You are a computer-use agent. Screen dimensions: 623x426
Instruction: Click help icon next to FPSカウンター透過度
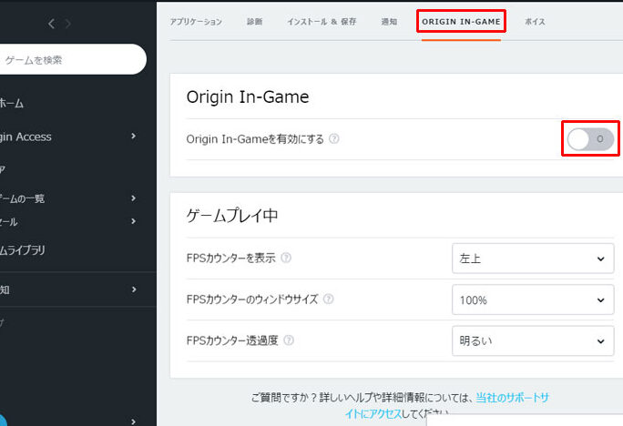(x=289, y=340)
